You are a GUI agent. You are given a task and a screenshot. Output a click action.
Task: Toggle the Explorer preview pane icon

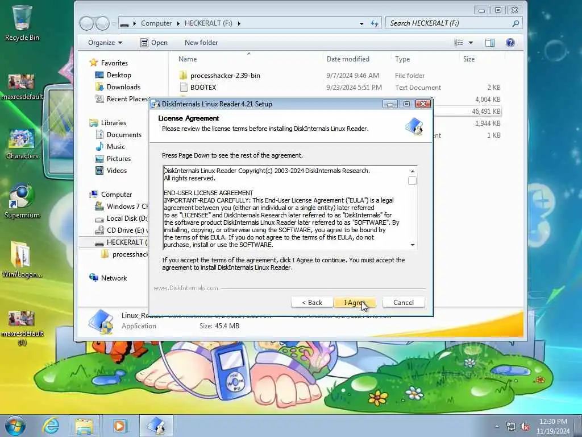coord(490,43)
